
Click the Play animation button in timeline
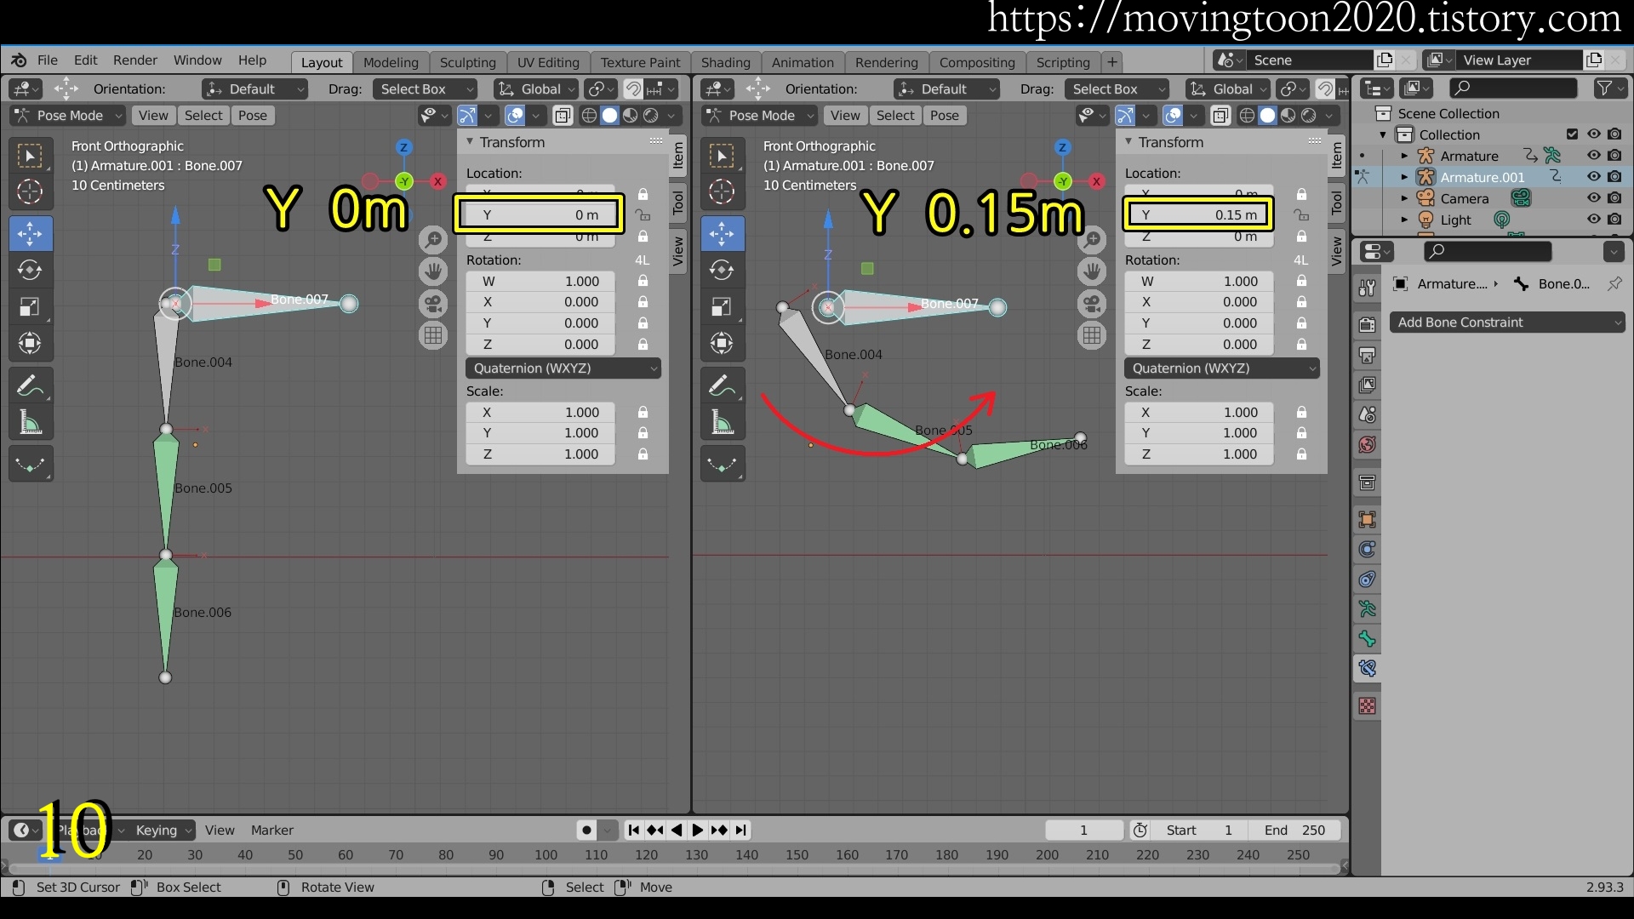tap(698, 830)
